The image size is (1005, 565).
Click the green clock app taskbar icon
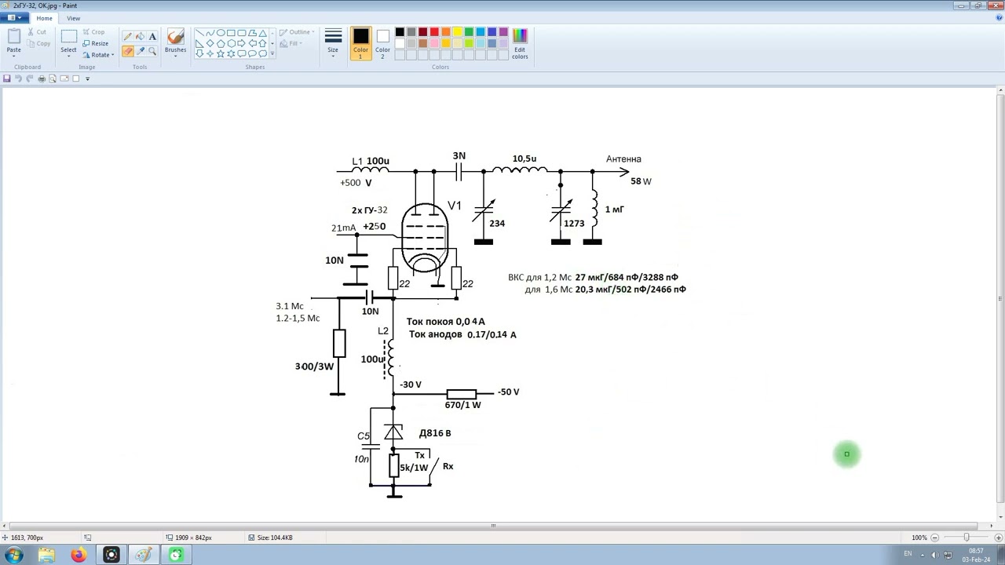pos(175,555)
